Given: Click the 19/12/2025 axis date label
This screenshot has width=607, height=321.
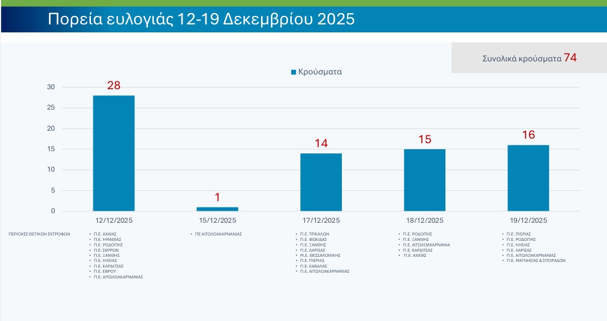Looking at the screenshot, I should pos(528,220).
